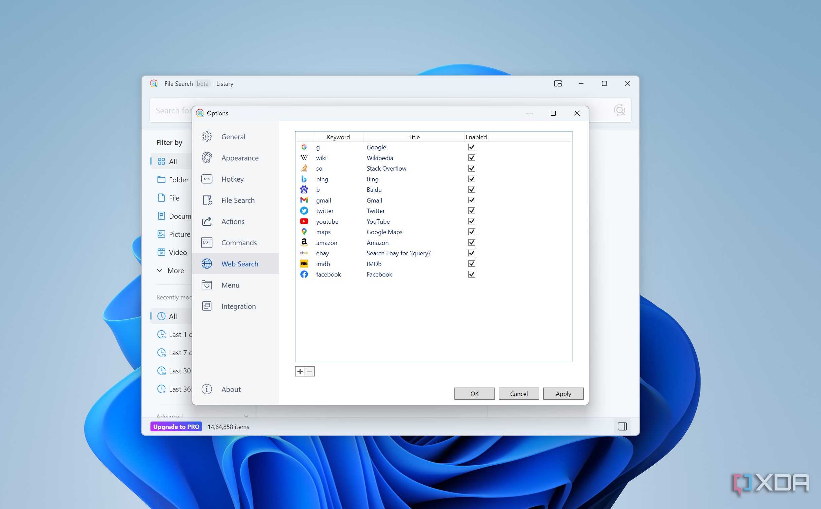Click the Baidu paw icon
This screenshot has width=821, height=509.
point(304,189)
